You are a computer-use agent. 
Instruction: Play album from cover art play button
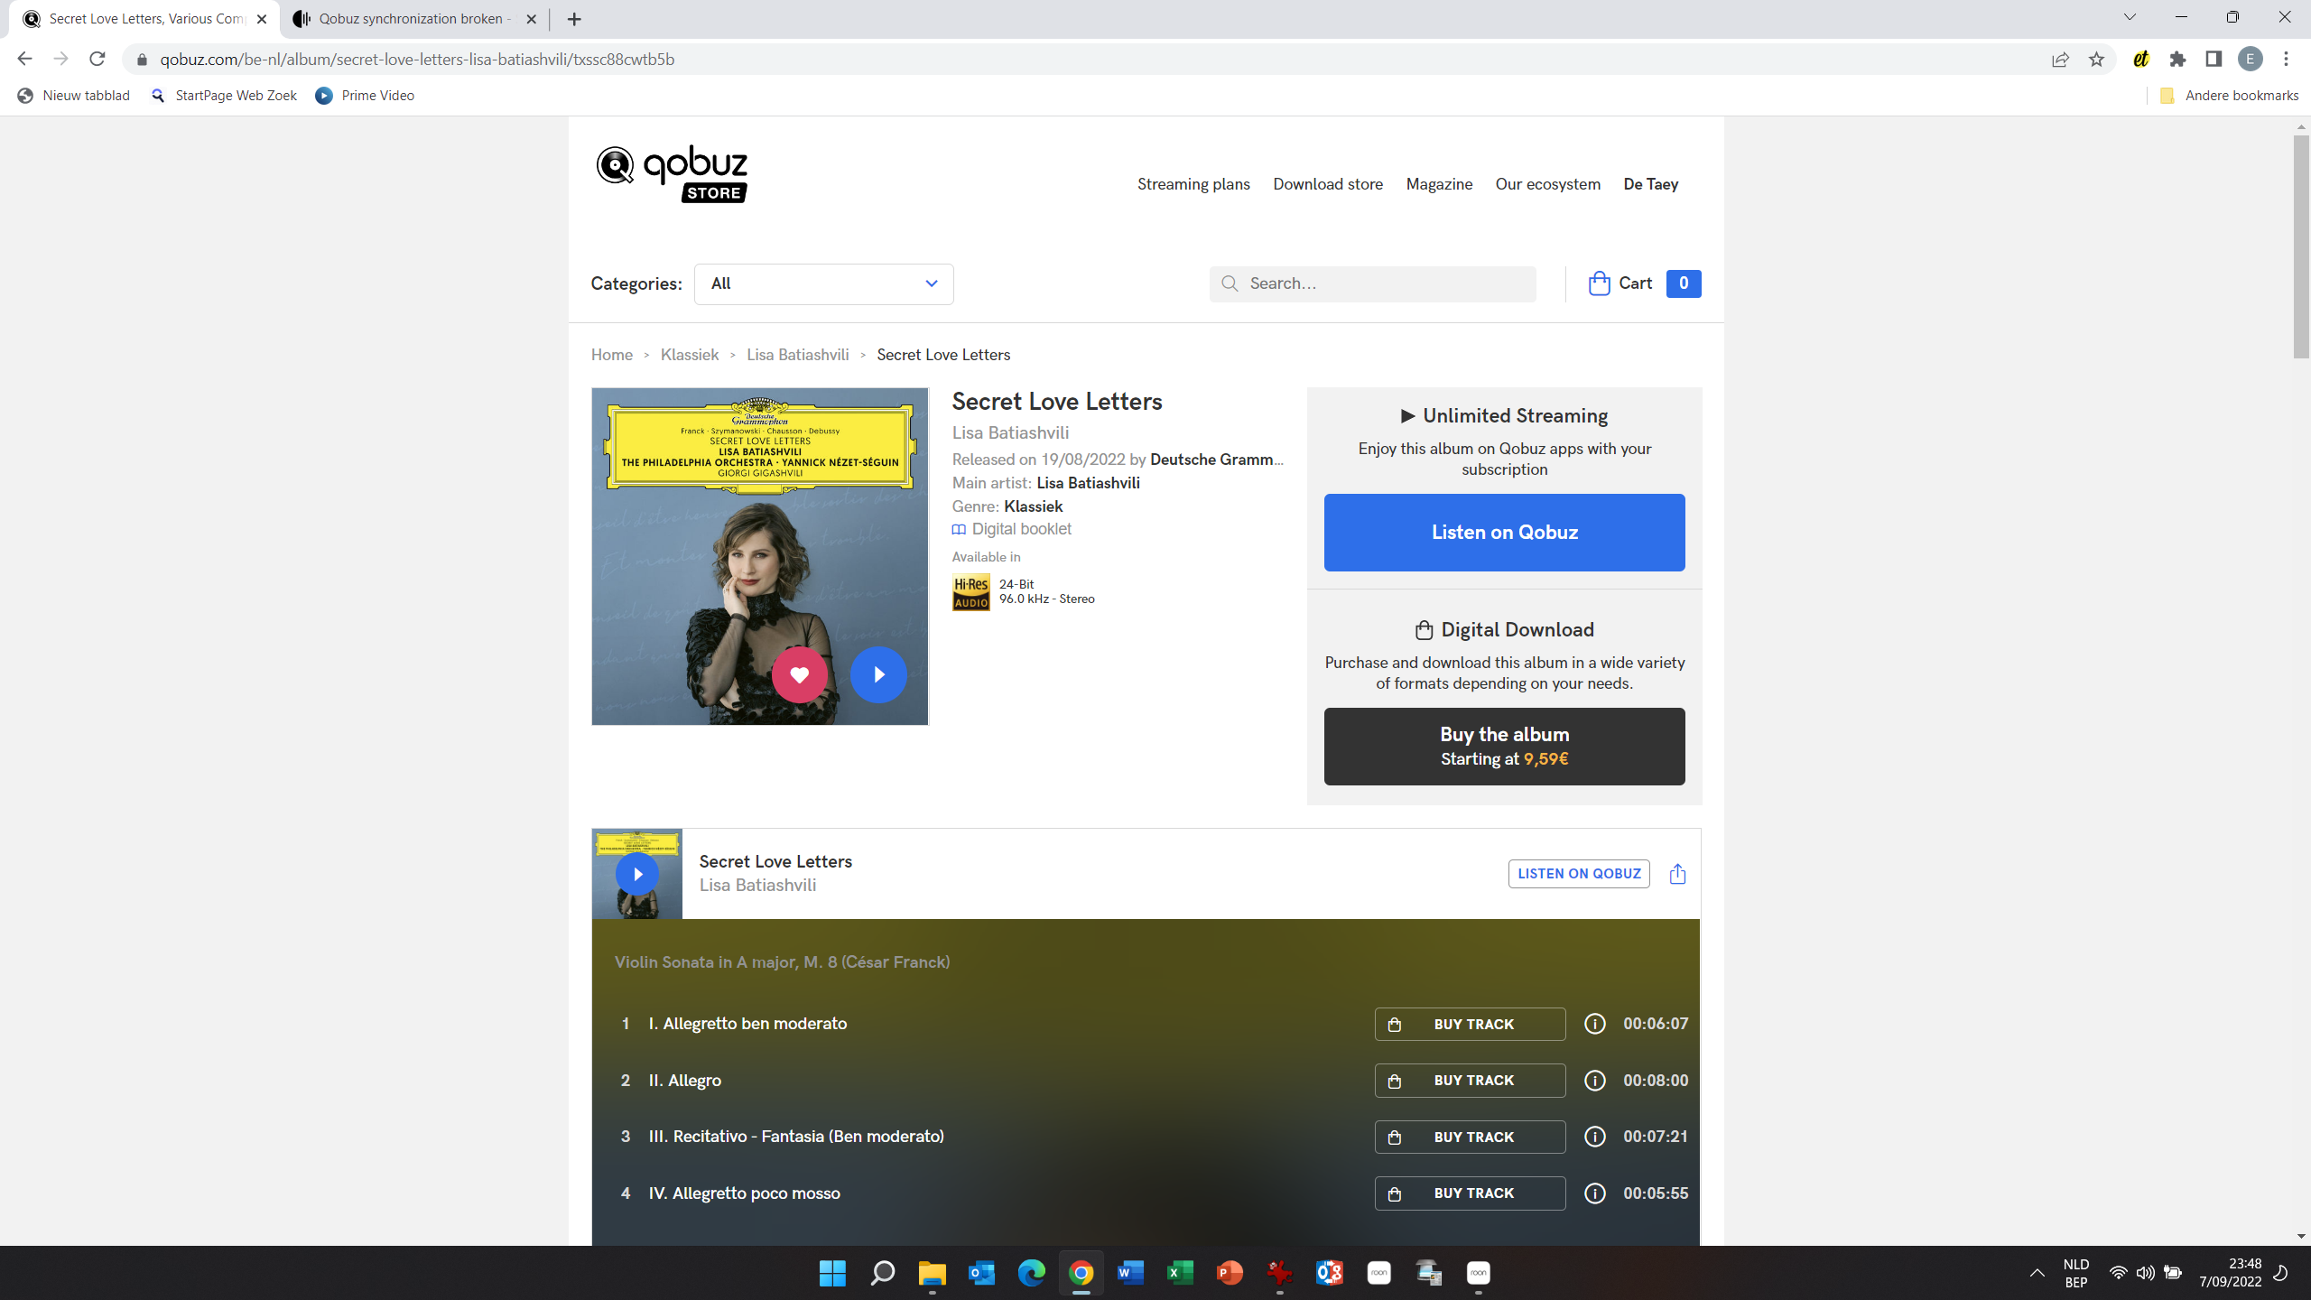point(878,674)
